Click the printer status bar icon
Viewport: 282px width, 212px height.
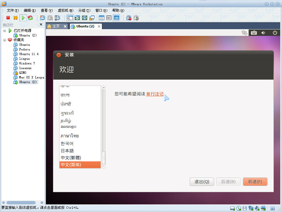[263, 208]
